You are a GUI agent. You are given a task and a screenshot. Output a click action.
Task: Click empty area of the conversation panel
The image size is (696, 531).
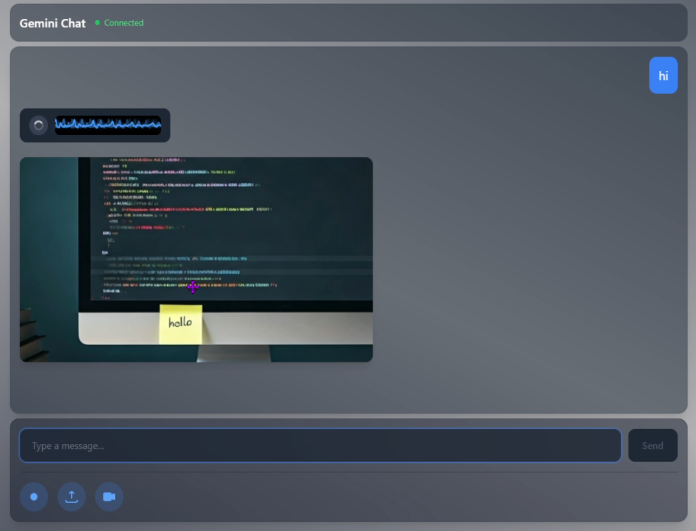coord(519,260)
